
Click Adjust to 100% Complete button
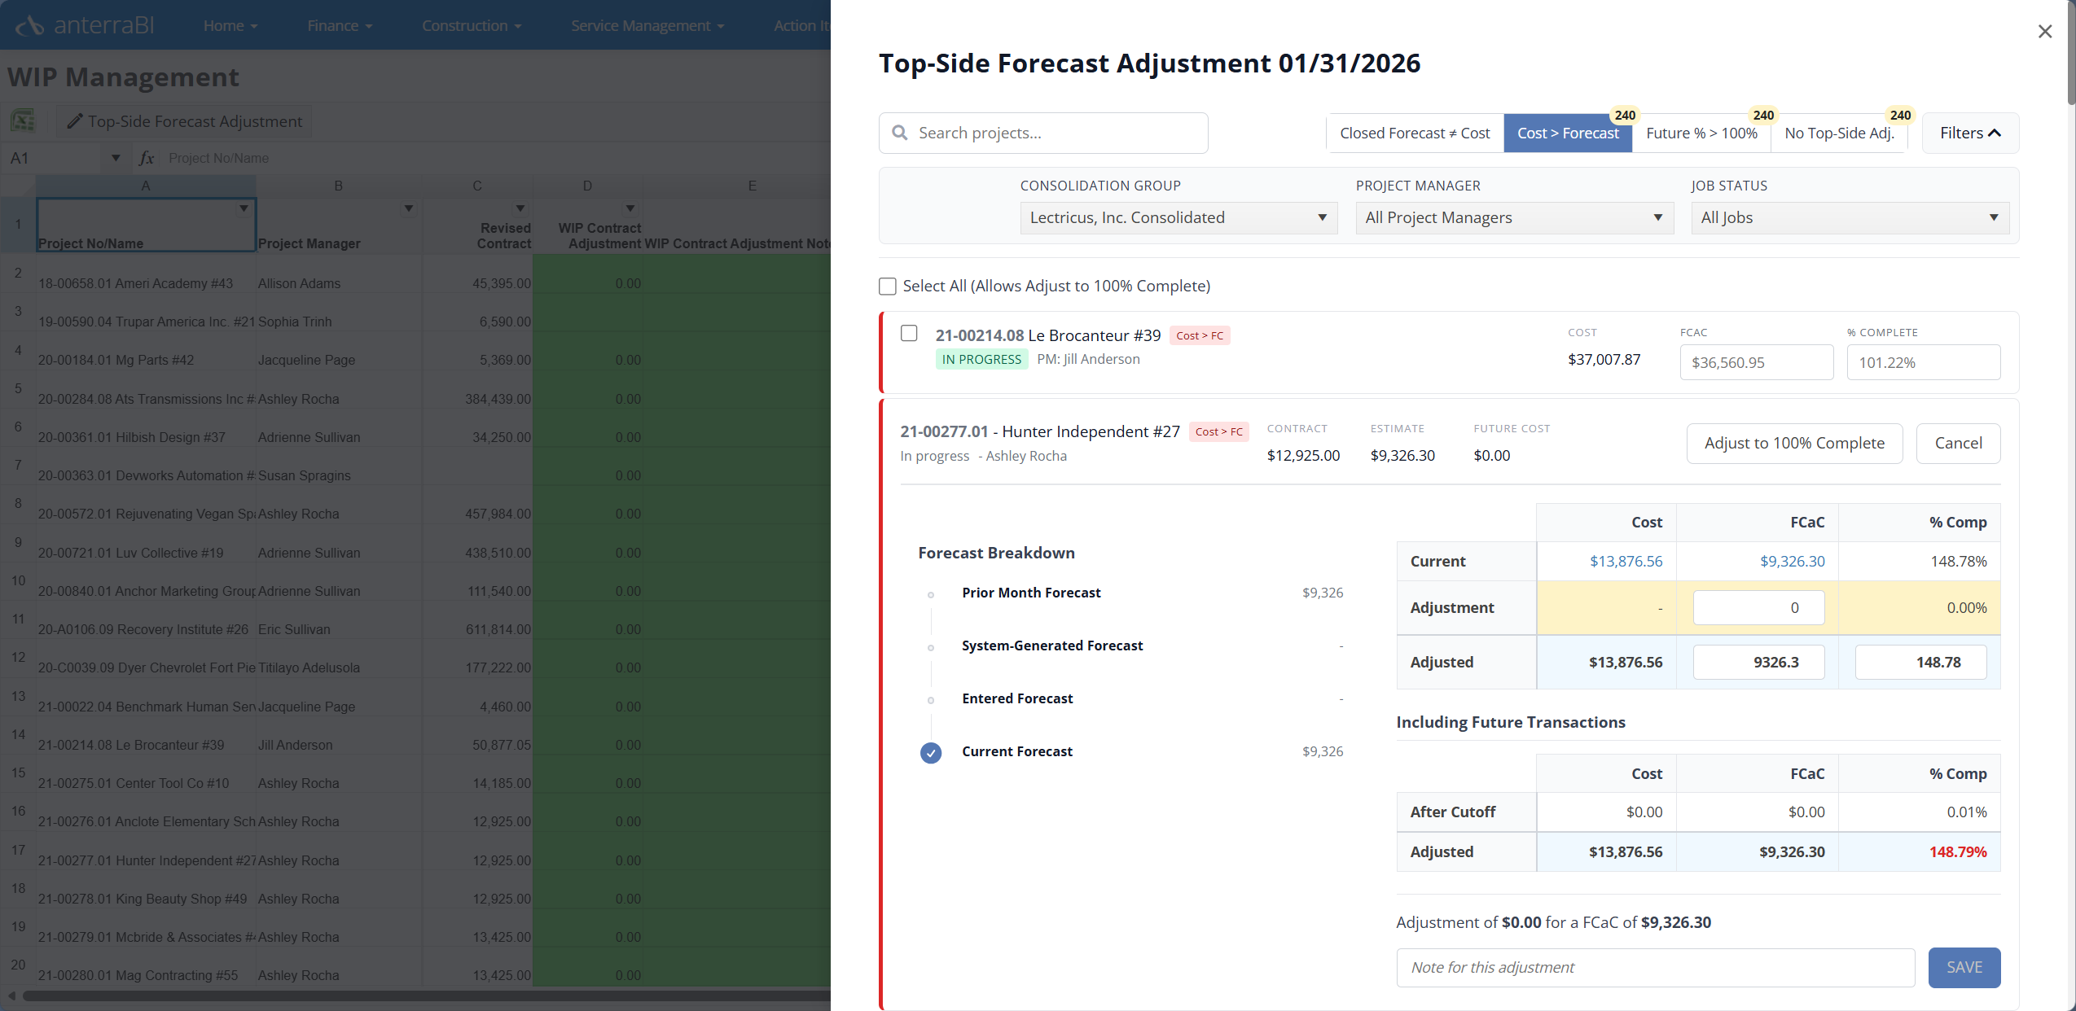click(1793, 443)
